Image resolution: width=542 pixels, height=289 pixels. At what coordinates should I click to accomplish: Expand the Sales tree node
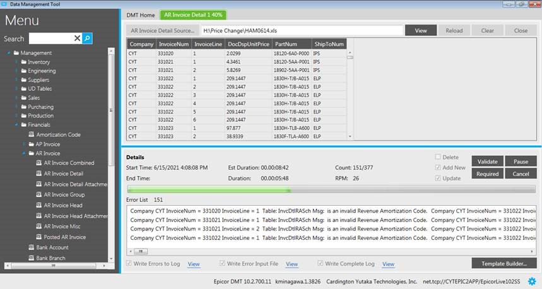click(x=16, y=98)
